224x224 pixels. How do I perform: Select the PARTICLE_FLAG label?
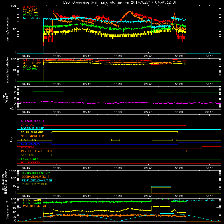(31, 151)
